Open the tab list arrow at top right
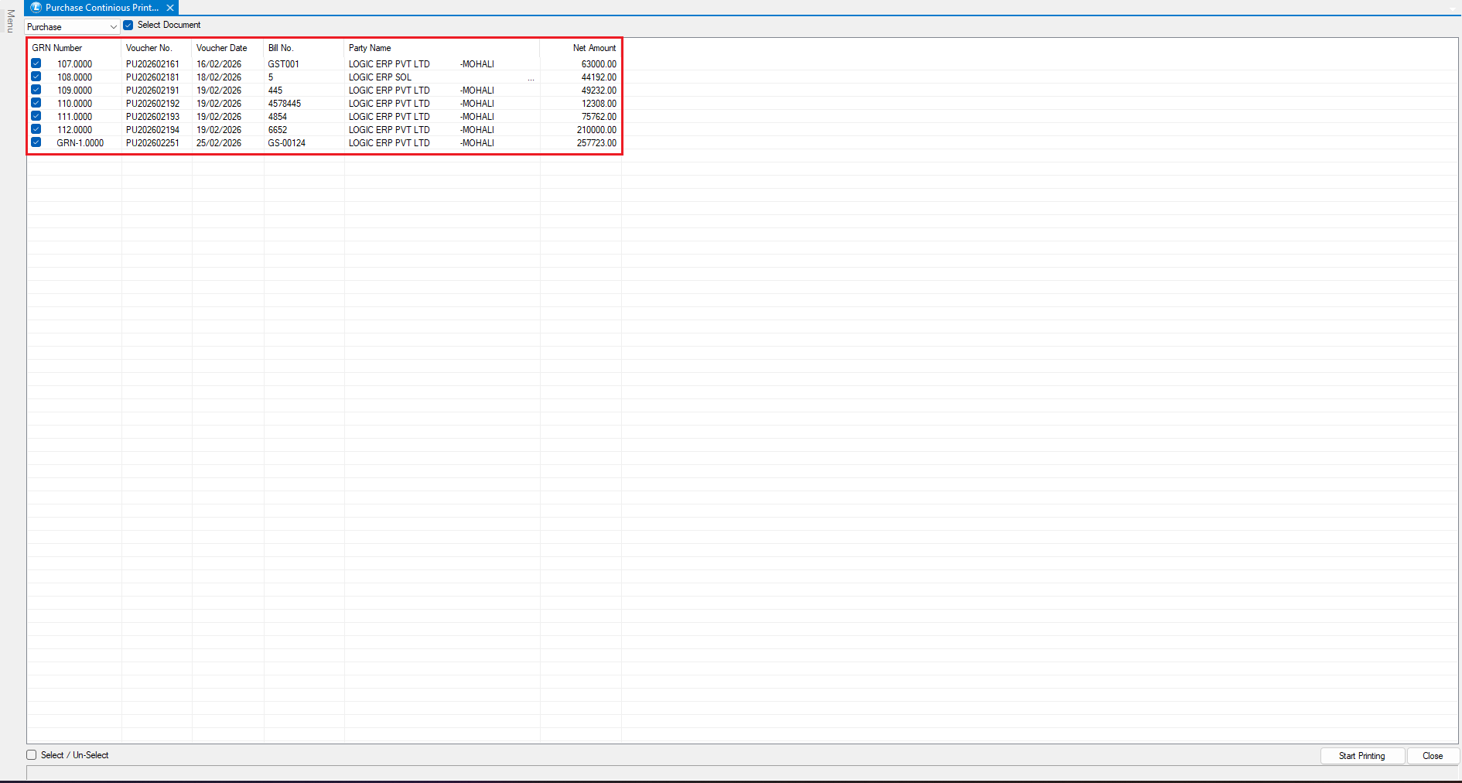1462x783 pixels. [x=1453, y=9]
